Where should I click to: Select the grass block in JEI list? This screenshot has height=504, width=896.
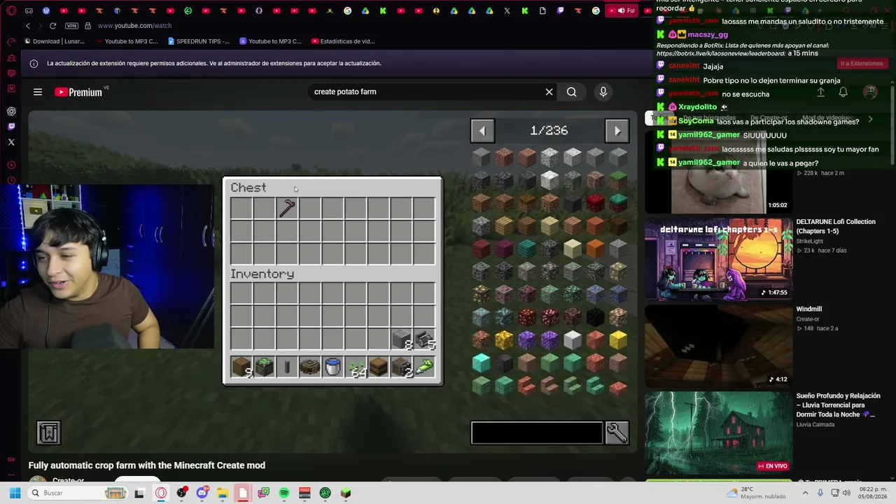pyautogui.click(x=618, y=179)
